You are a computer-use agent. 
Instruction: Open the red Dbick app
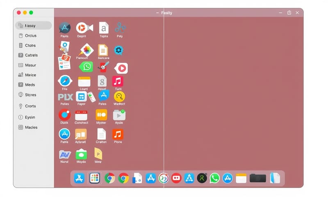pyautogui.click(x=64, y=115)
